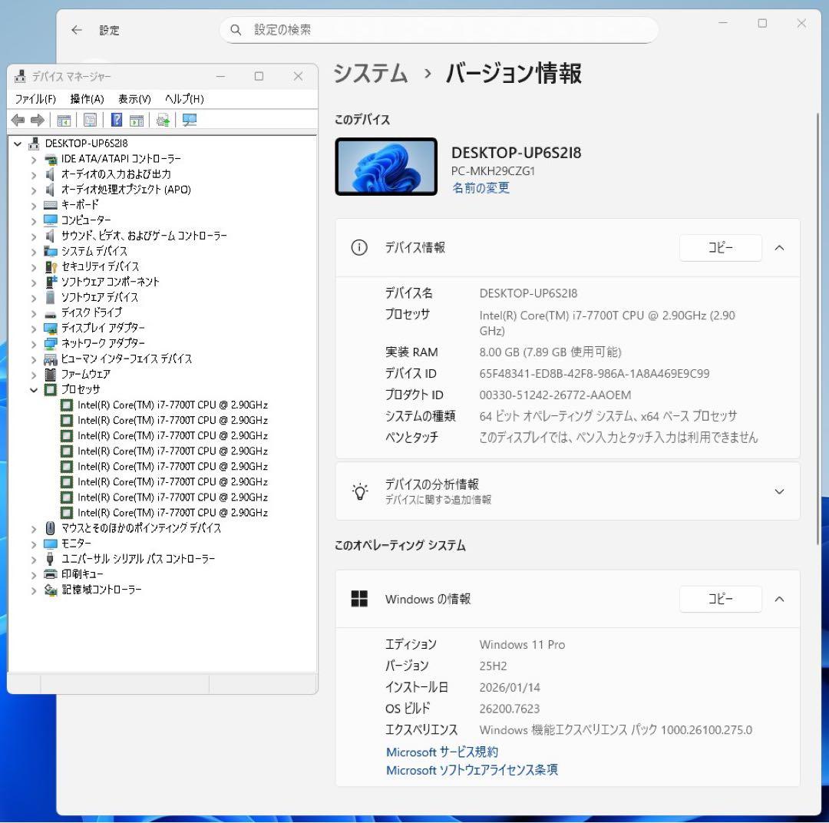Click the back navigation arrow in Device Manager
The height and width of the screenshot is (823, 829).
(18, 119)
